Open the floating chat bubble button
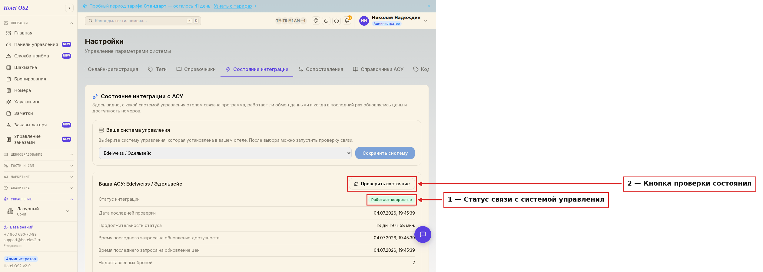This screenshot has width=763, height=272. coord(423,235)
